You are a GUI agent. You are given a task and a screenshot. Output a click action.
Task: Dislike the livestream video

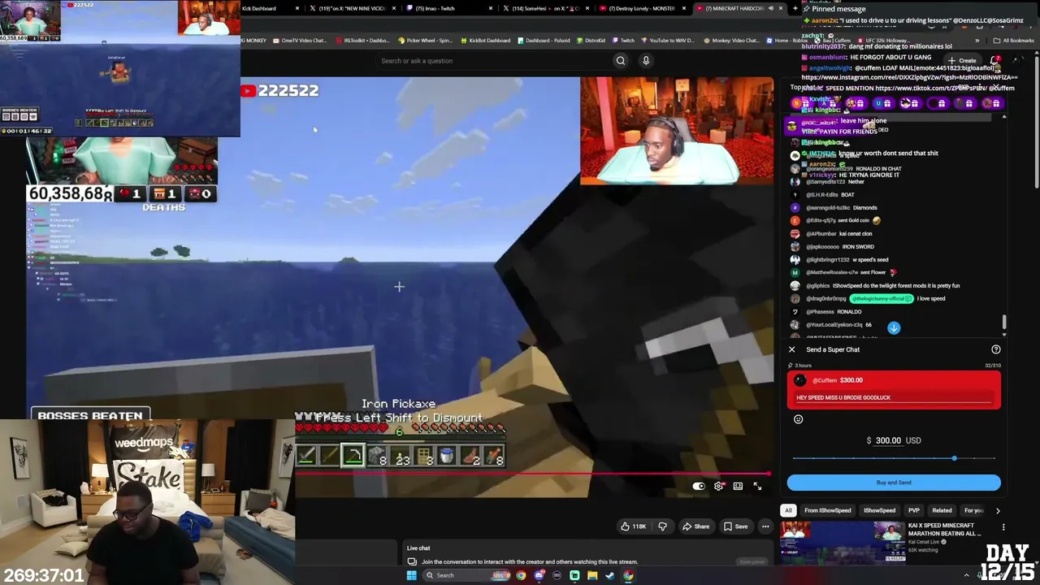(662, 526)
